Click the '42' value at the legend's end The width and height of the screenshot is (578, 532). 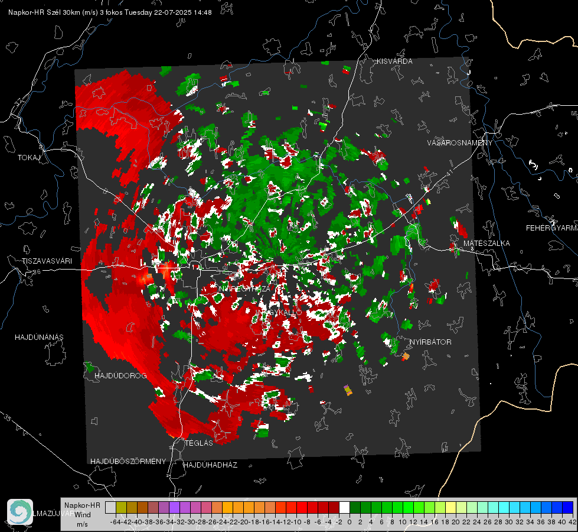click(x=573, y=522)
